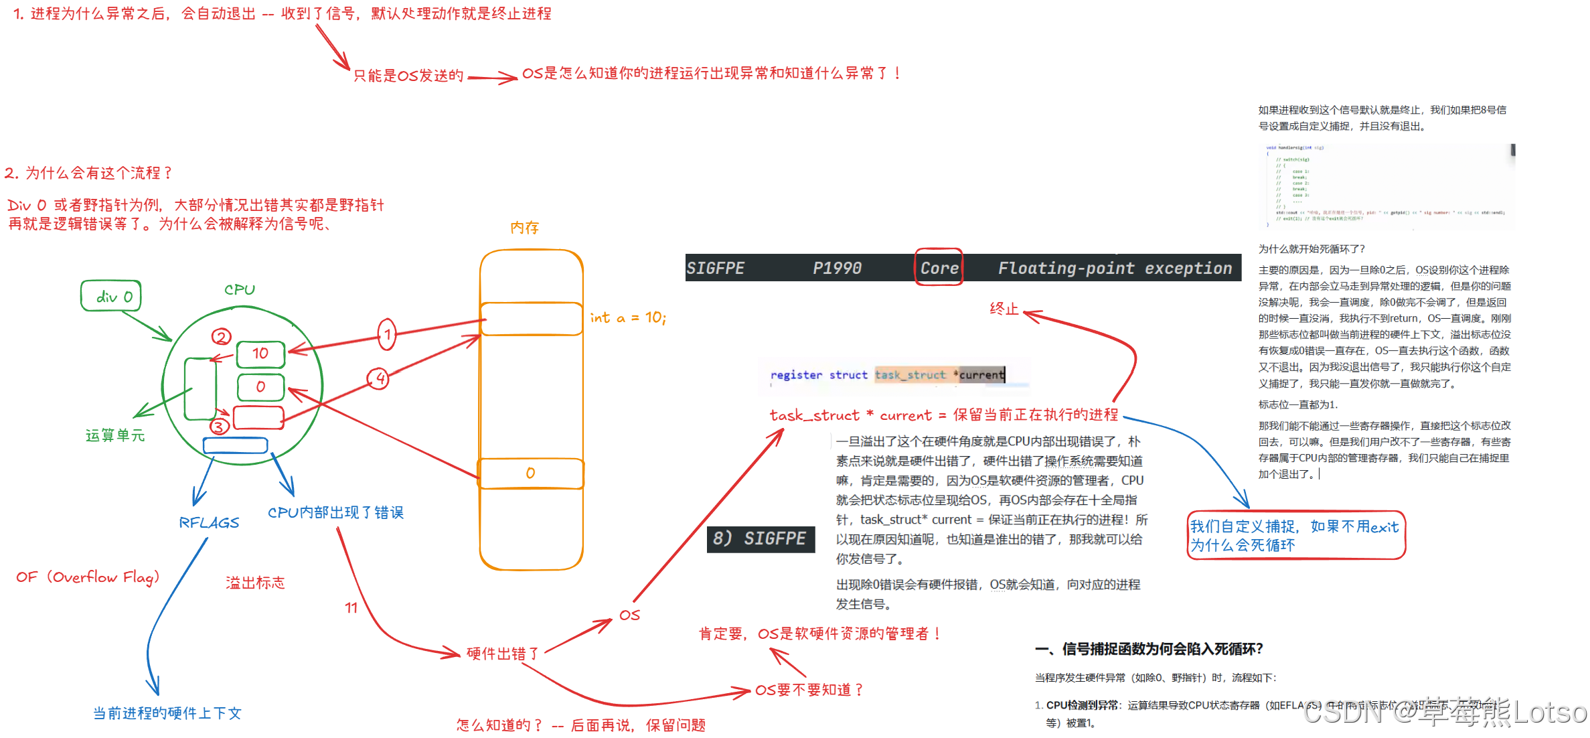Click heading "一、信号捕捉函数为何会陷入死循环?"
The image size is (1590, 738).
click(1149, 649)
